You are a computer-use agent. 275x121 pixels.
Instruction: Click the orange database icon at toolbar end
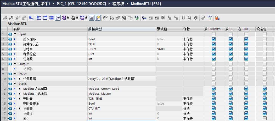pyautogui.click(x=217, y=18)
